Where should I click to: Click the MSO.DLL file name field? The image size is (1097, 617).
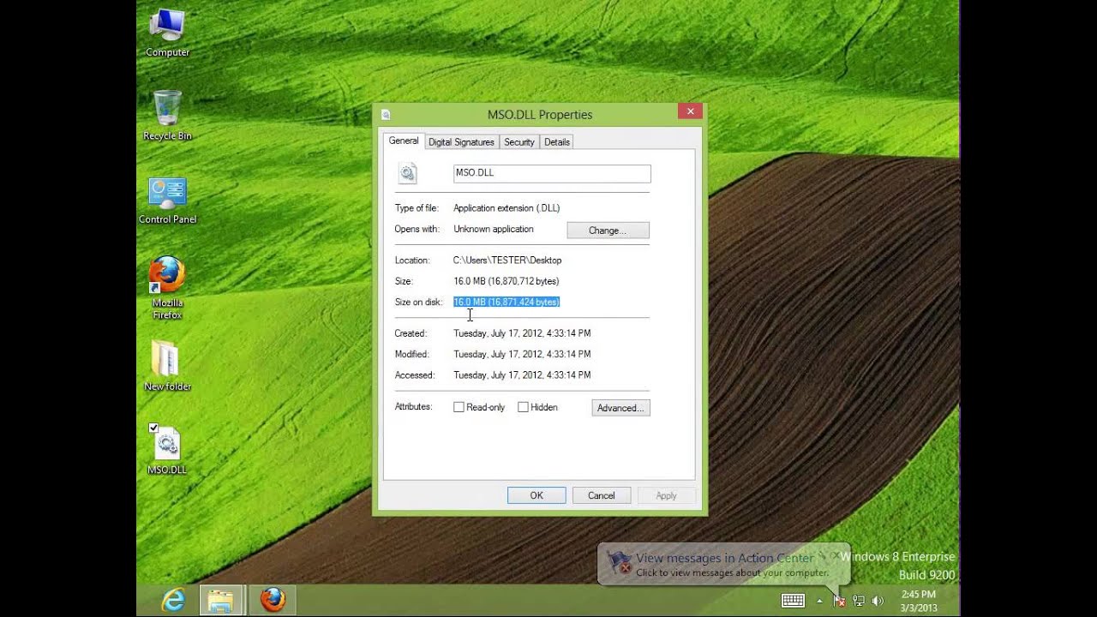552,173
